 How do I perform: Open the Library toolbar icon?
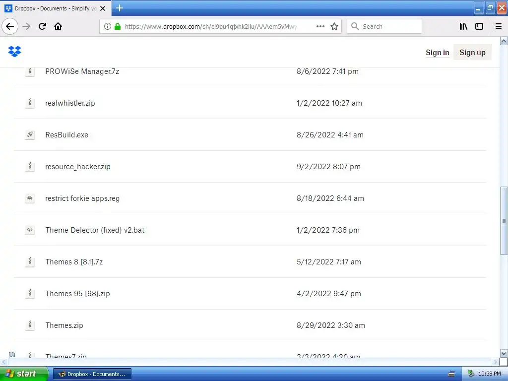pyautogui.click(x=463, y=26)
